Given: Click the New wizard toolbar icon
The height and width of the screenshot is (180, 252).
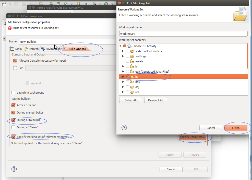Looking at the screenshot, I should click(4, 4).
